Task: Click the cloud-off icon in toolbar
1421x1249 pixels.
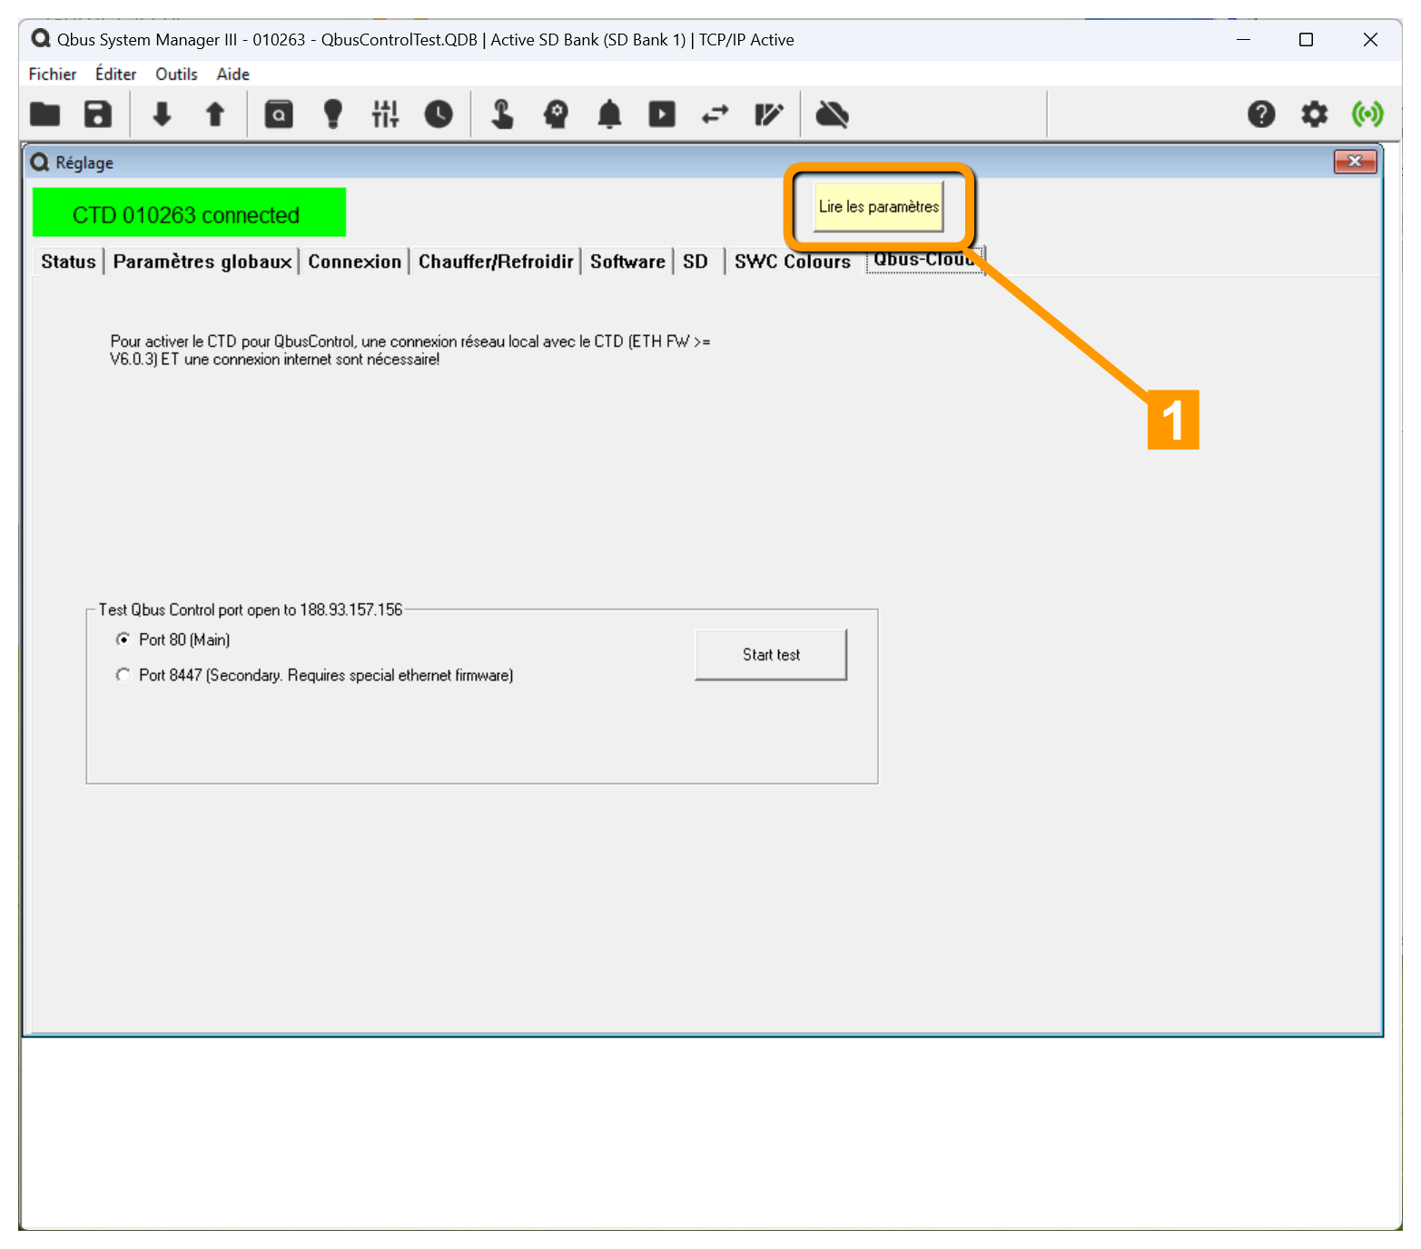Action: (832, 114)
